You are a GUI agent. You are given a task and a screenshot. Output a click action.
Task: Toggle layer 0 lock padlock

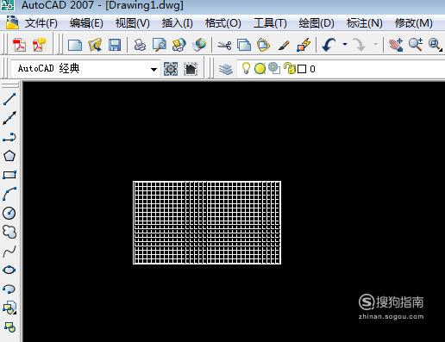pyautogui.click(x=290, y=68)
